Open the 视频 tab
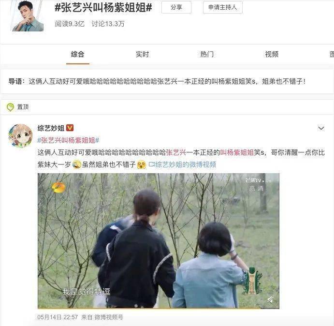The width and height of the screenshot is (334, 326). point(272,54)
